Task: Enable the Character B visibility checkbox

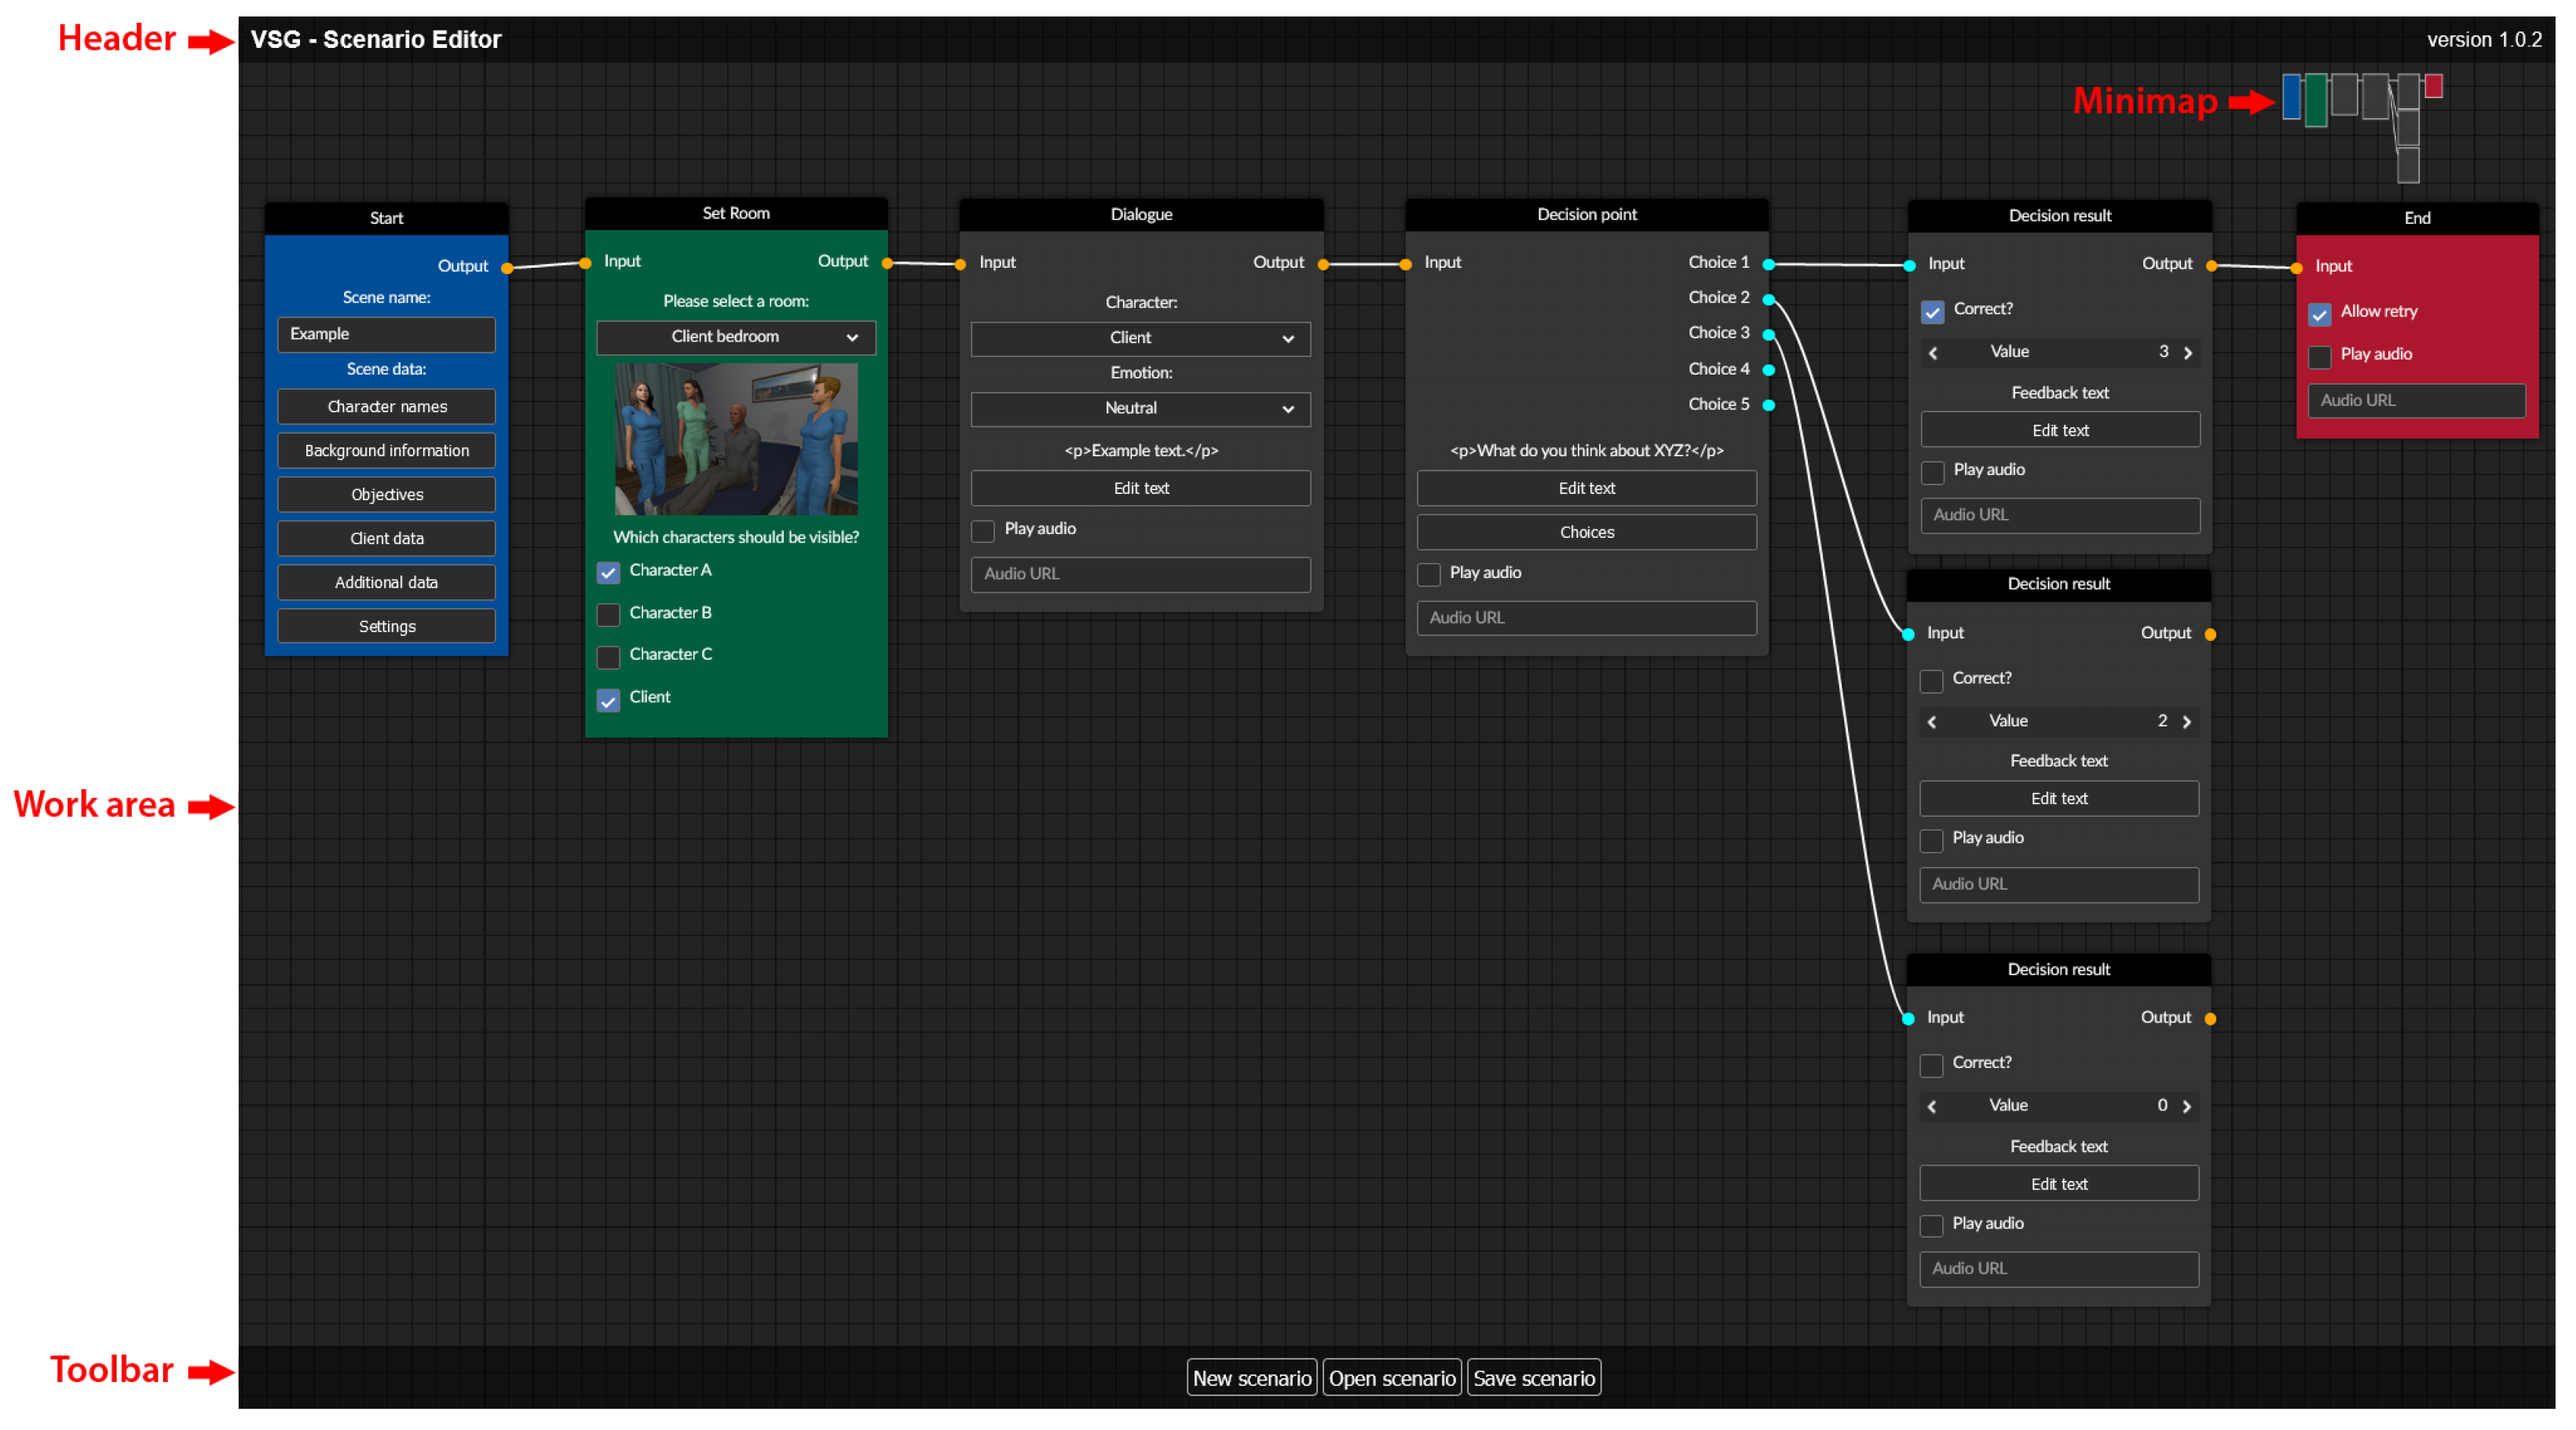Action: pos(608,614)
